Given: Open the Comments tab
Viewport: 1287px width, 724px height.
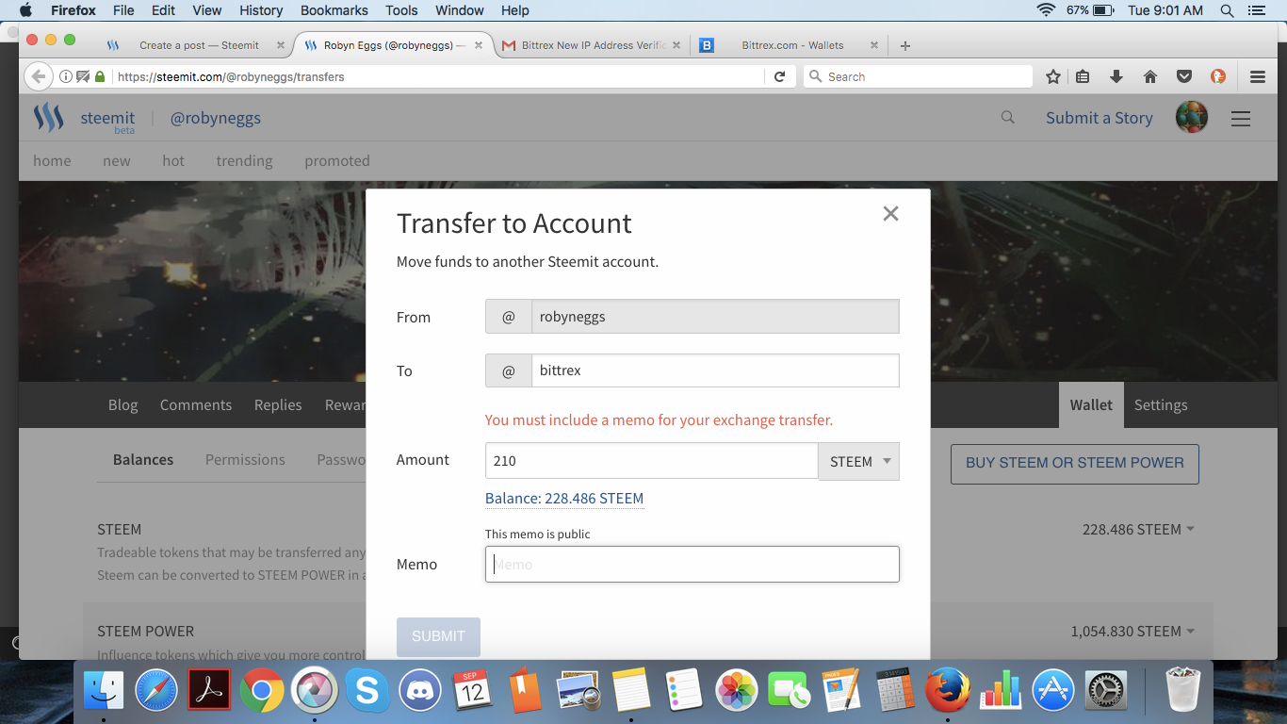Looking at the screenshot, I should [x=195, y=404].
